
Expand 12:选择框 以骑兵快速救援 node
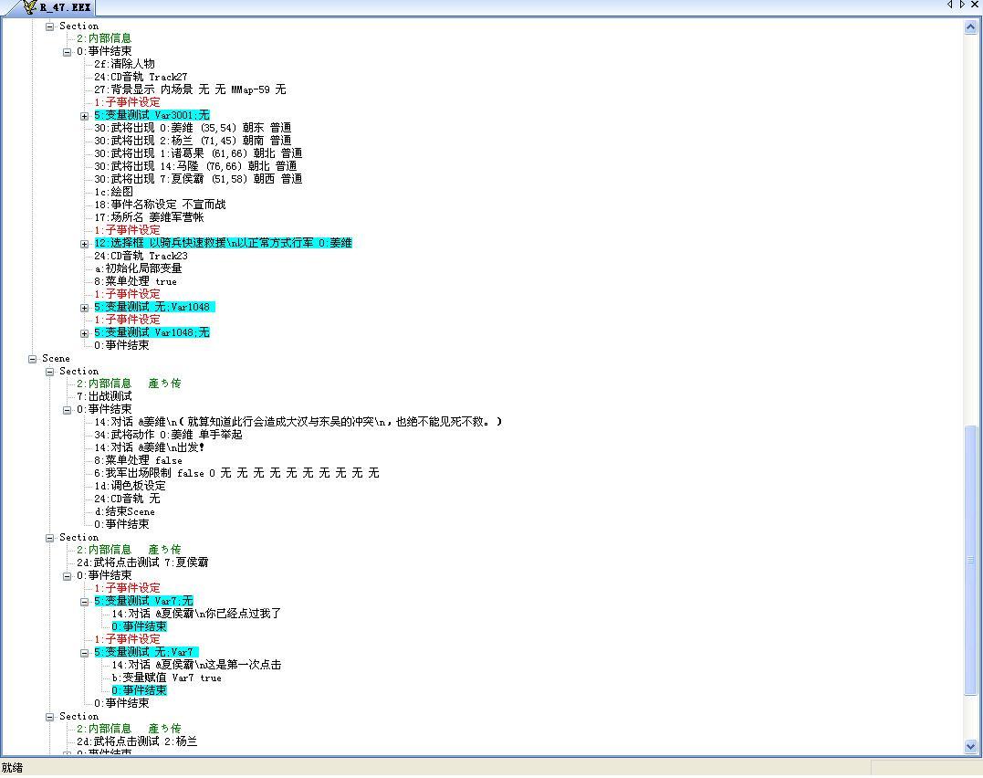[x=85, y=244]
